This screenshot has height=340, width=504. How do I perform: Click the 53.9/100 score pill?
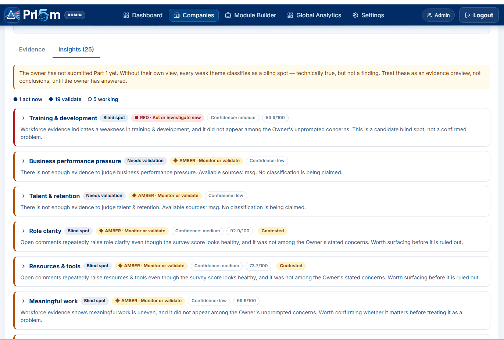tap(275, 118)
